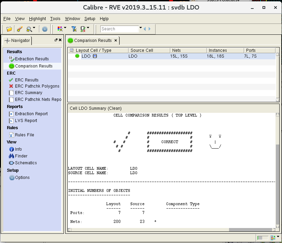Click the Cell LDO Summary (Clean) header
The height and width of the screenshot is (243, 282).
(96, 108)
